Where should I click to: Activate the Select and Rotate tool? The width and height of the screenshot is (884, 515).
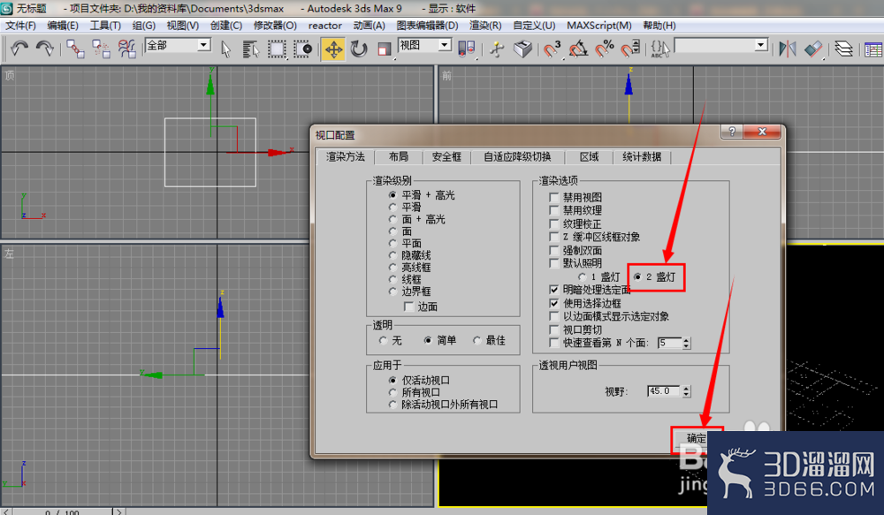359,49
